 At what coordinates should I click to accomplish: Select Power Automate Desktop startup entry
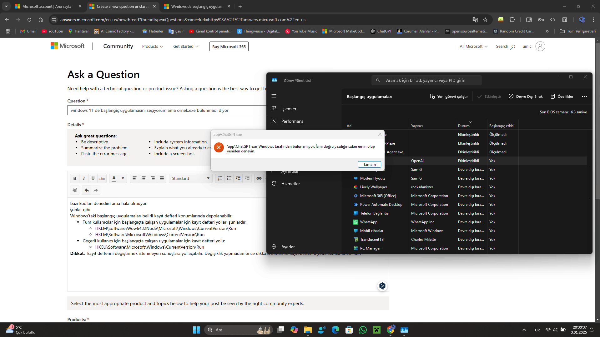(464, 205)
